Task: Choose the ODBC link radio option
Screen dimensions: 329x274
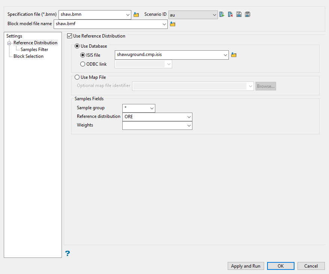Action: [x=83, y=64]
